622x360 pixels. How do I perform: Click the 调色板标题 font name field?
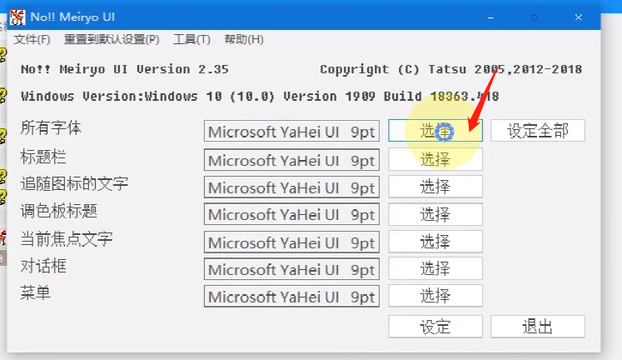pos(291,214)
